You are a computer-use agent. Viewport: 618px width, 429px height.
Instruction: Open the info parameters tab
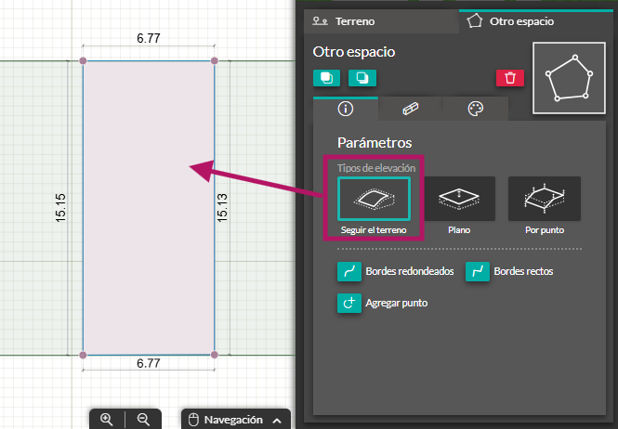tap(346, 109)
